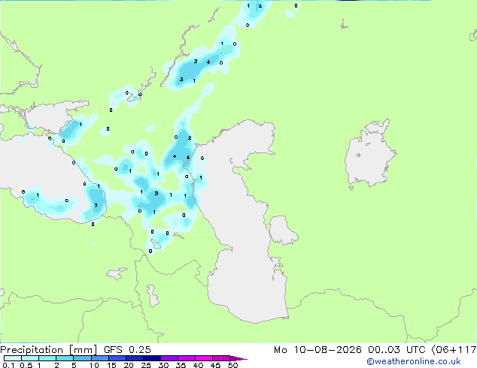Select the '00..03 UTC' time label
Viewport: 477px width, 368px height.
click(396, 350)
